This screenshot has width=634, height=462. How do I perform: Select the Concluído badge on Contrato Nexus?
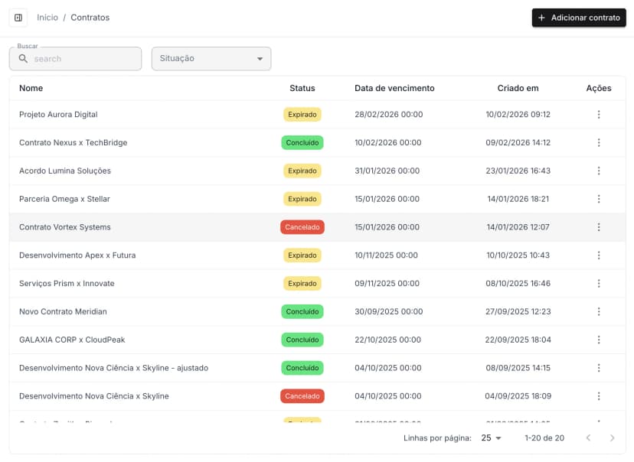pos(302,142)
